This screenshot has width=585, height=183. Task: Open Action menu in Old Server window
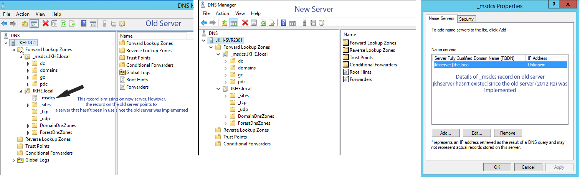(x=23, y=14)
